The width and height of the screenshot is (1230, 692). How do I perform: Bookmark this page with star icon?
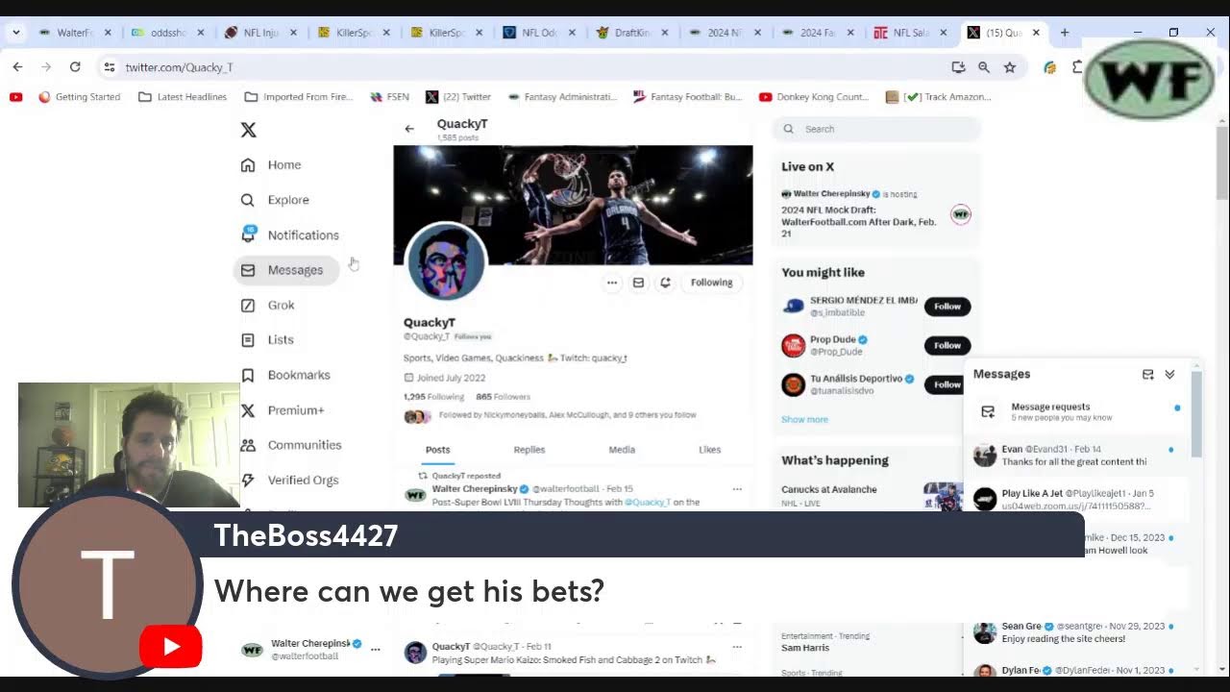coord(1010,67)
